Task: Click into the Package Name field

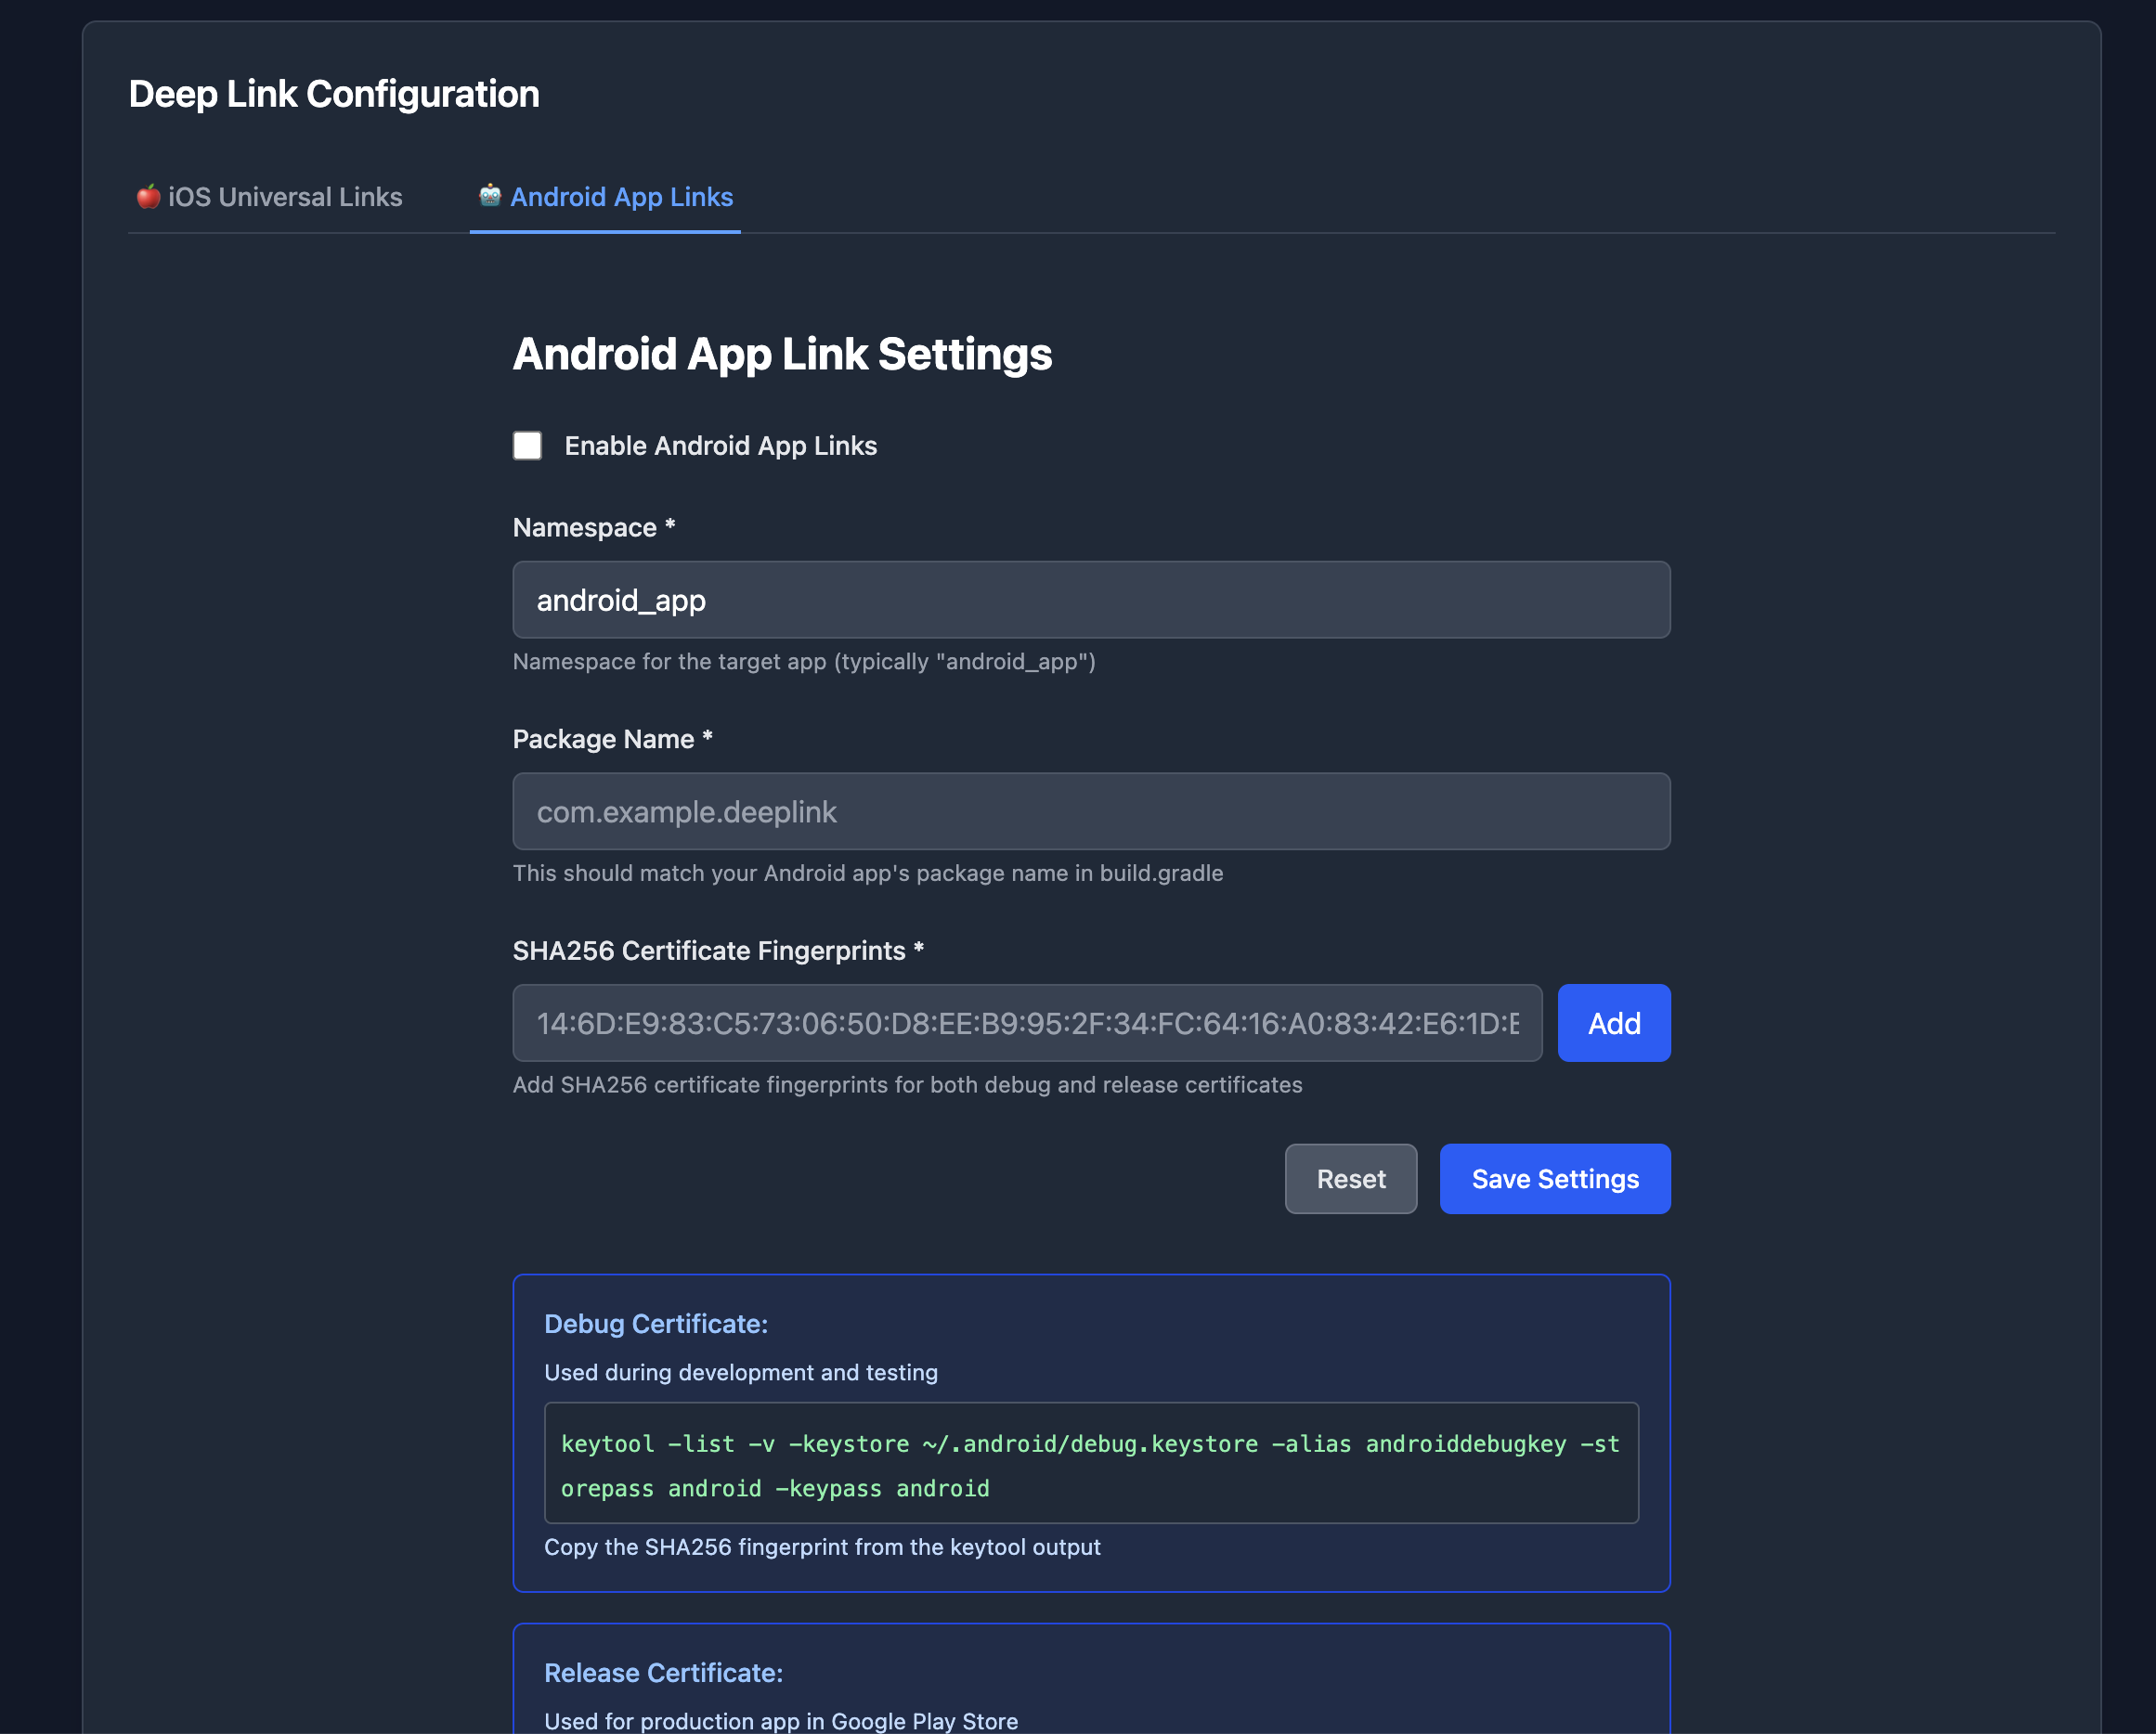Action: pyautogui.click(x=1090, y=812)
